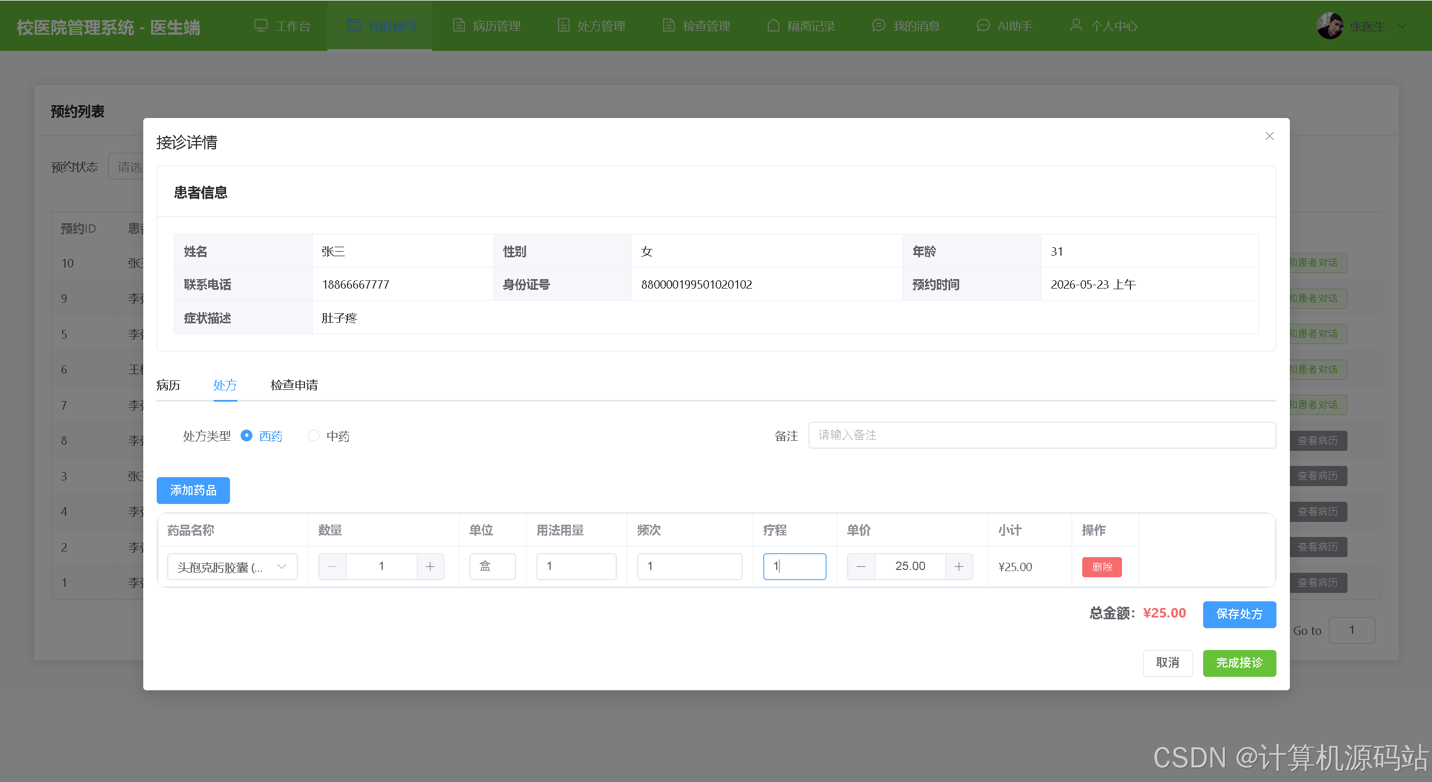Click the 数量 number field showing 1

(382, 567)
